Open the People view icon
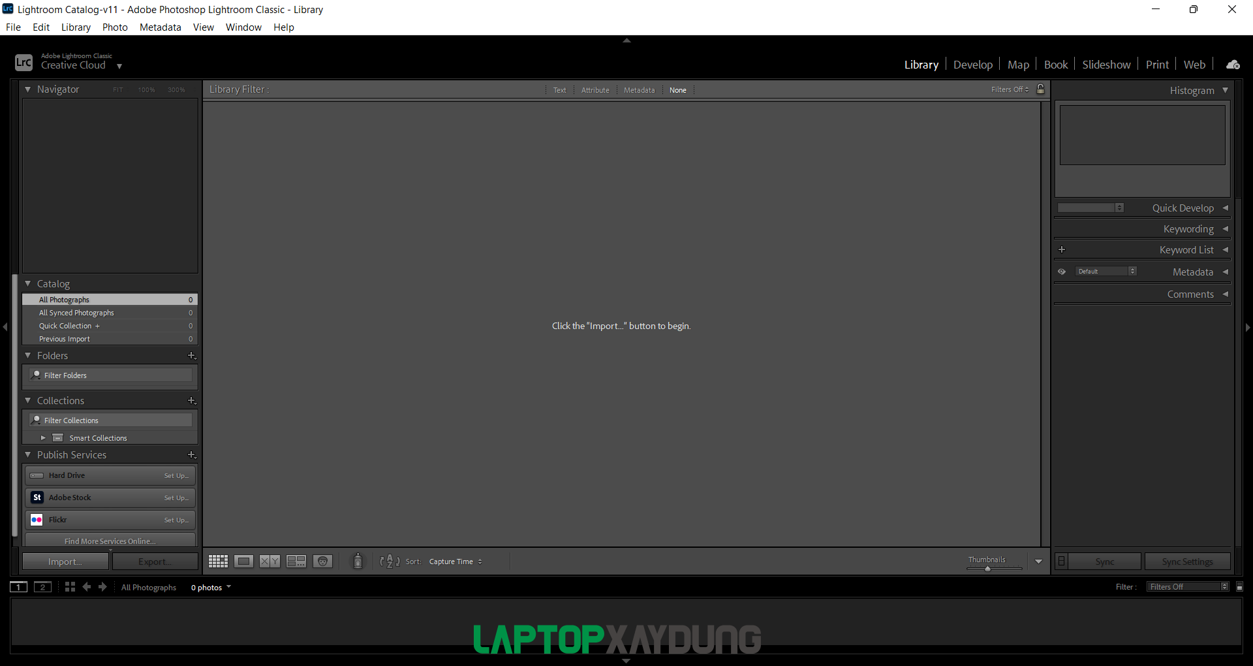Screen dimensions: 1253x666 322,561
